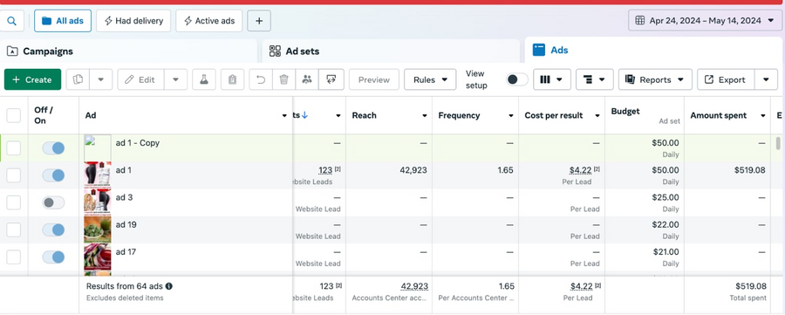785x315 pixels.
Task: Click the audience people icon
Action: coord(307,79)
